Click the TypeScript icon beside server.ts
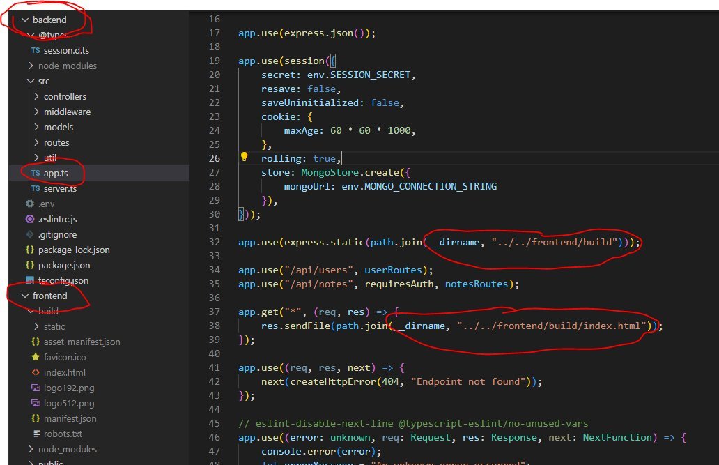719x465 pixels. 36,189
